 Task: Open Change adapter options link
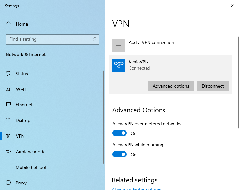(136, 189)
